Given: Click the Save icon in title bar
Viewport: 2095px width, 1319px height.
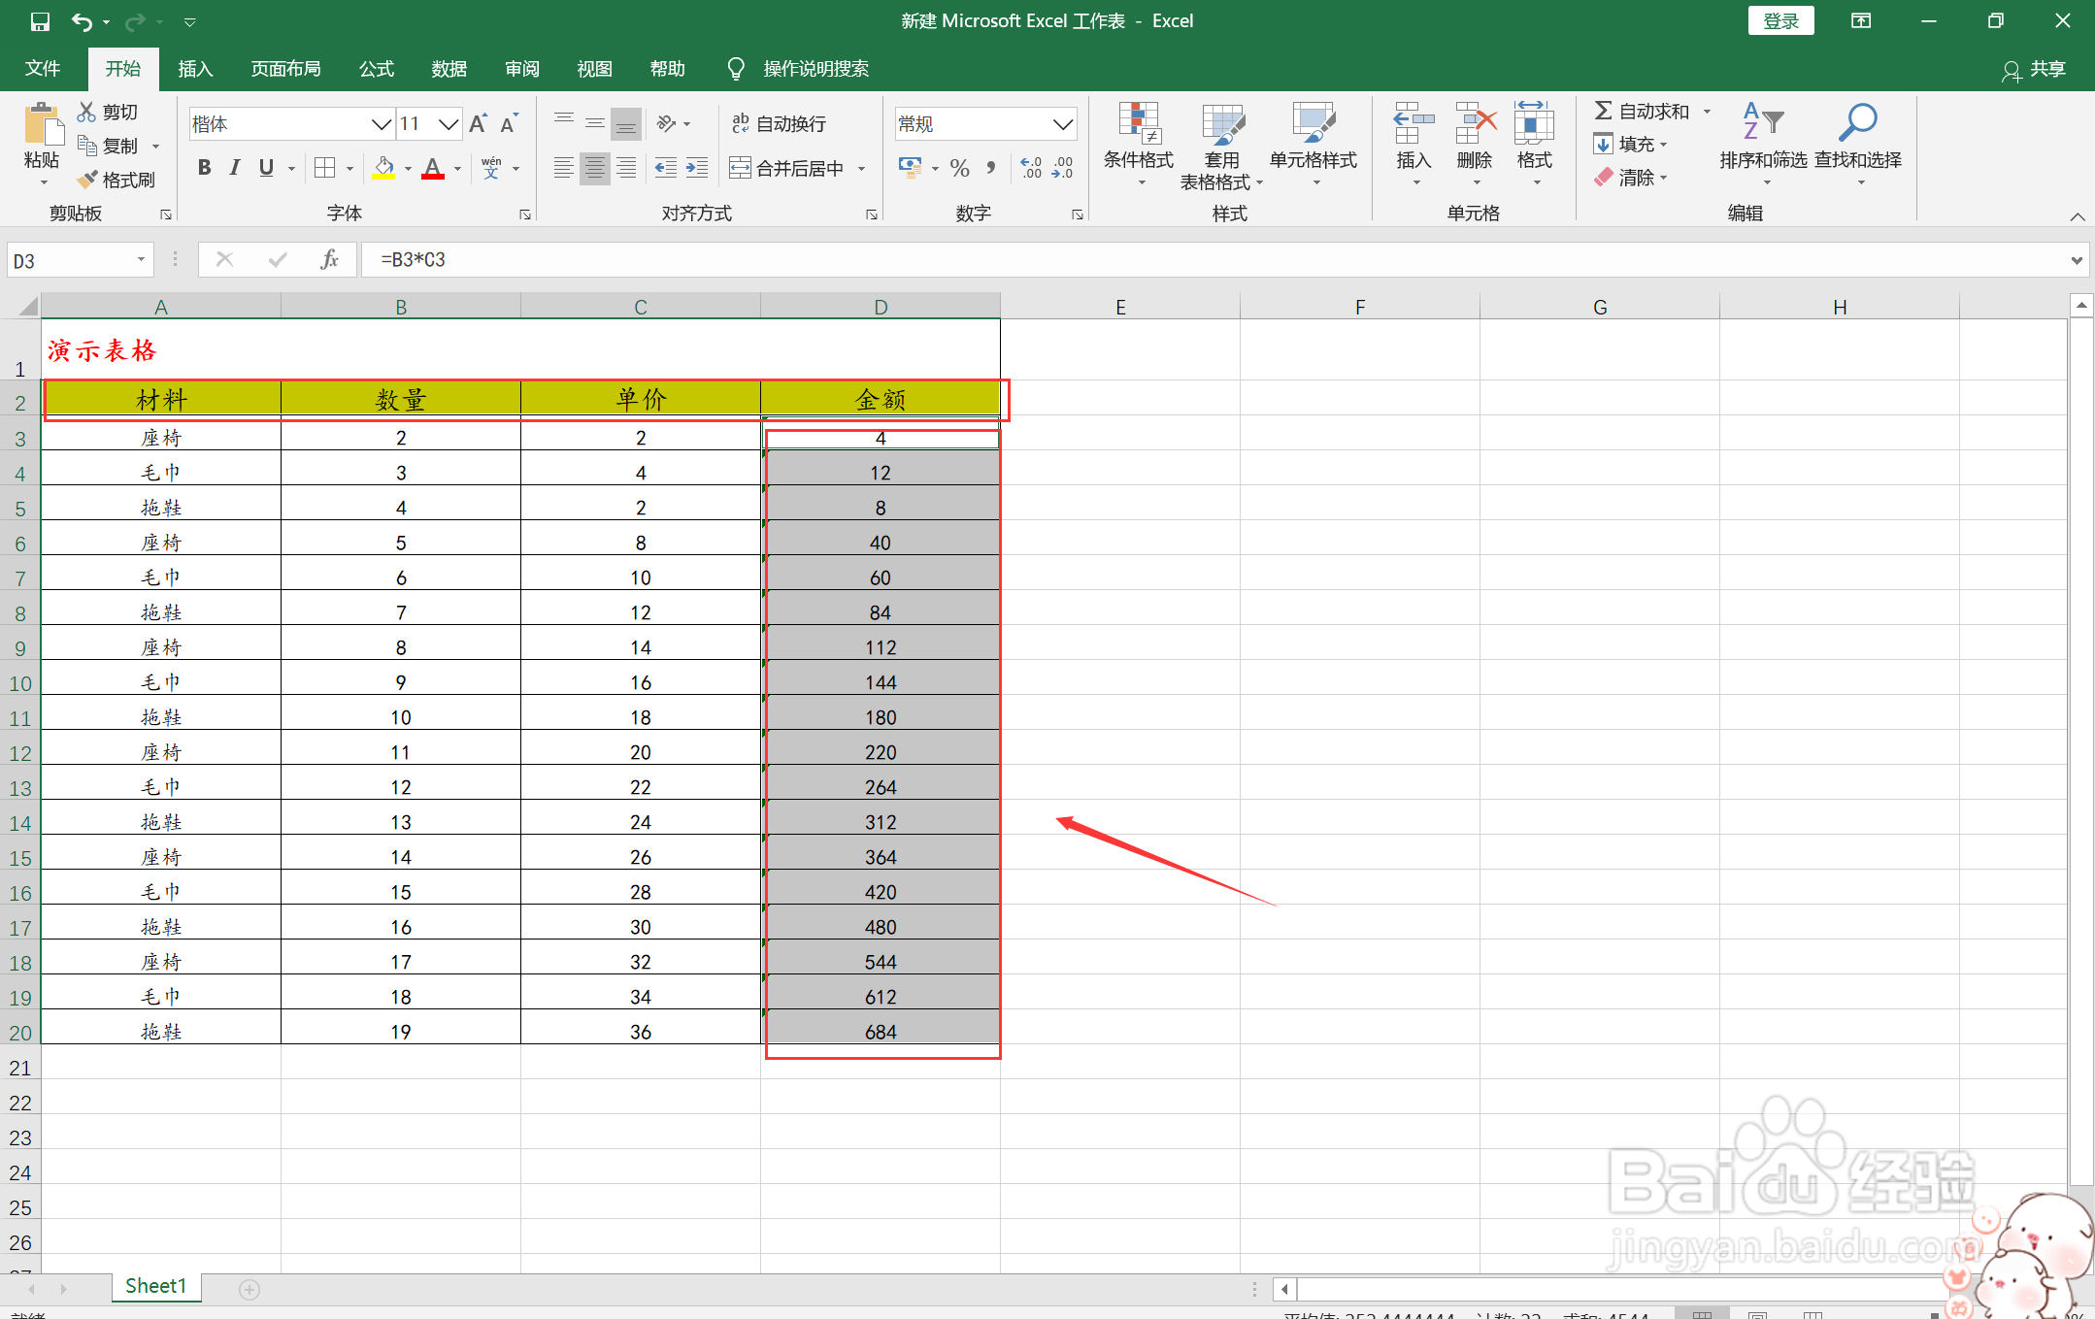Looking at the screenshot, I should [40, 20].
